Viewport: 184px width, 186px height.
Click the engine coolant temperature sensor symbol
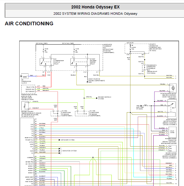[25, 106]
